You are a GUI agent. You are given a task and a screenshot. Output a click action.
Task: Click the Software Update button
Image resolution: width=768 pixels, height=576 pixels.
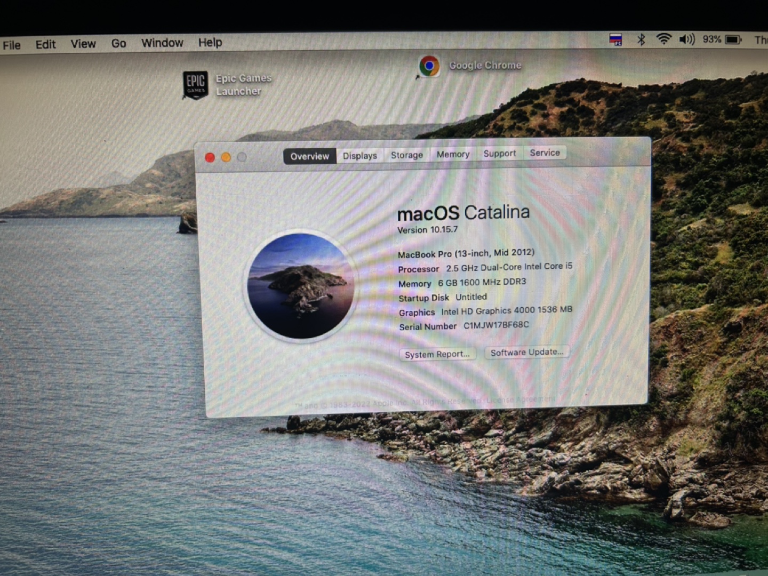(x=527, y=352)
